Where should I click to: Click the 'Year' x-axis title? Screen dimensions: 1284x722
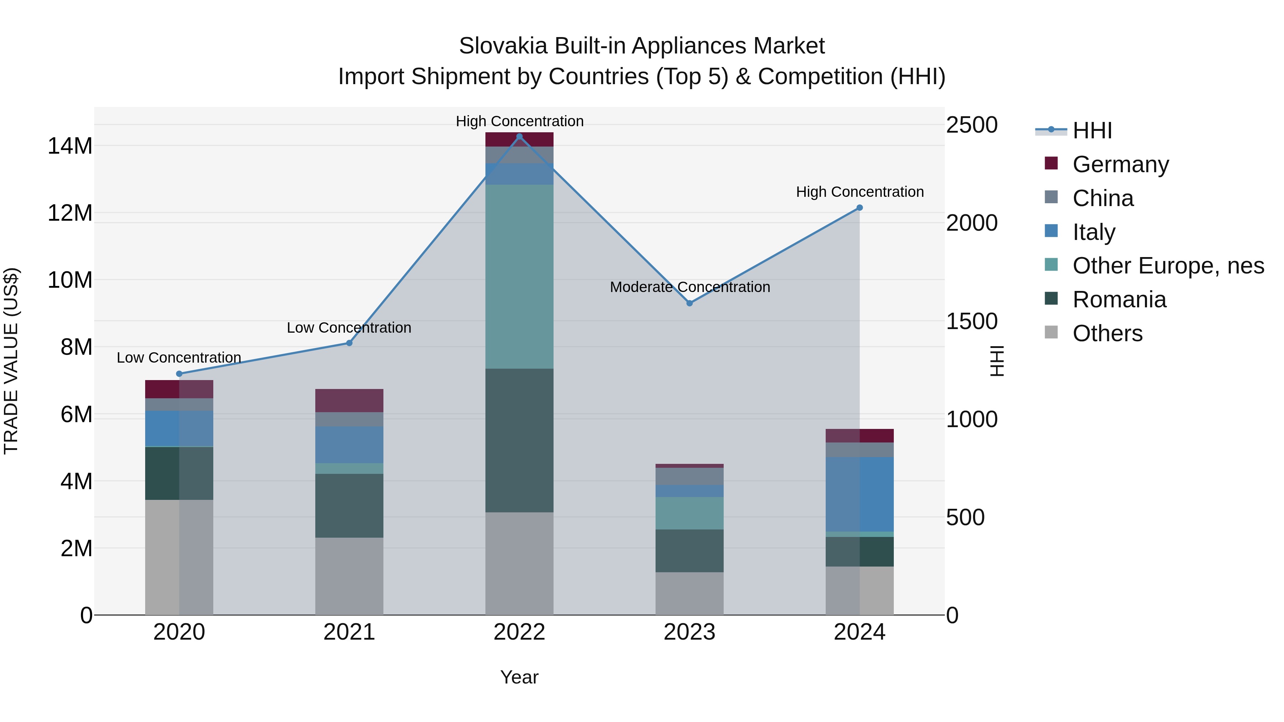519,677
